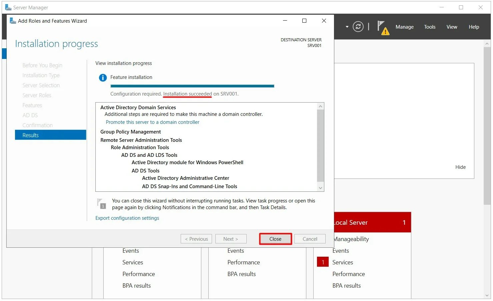Screen dimensions: 493x301
Task: Open Services under Local Server tile
Action: [x=343, y=262]
